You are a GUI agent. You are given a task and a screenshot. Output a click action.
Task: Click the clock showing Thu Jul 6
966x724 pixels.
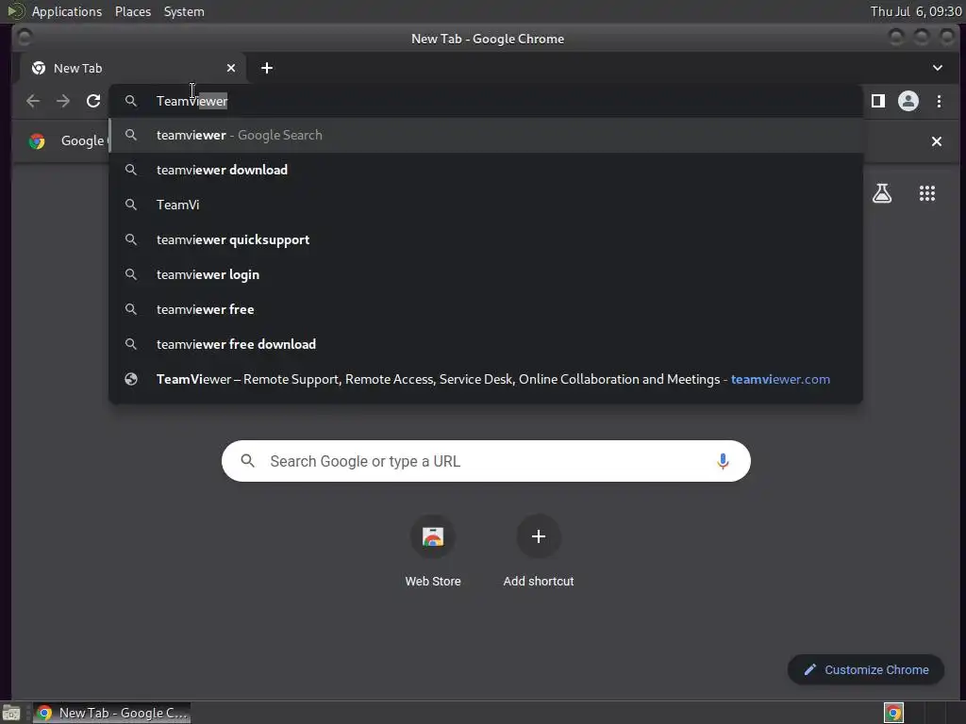tap(915, 11)
